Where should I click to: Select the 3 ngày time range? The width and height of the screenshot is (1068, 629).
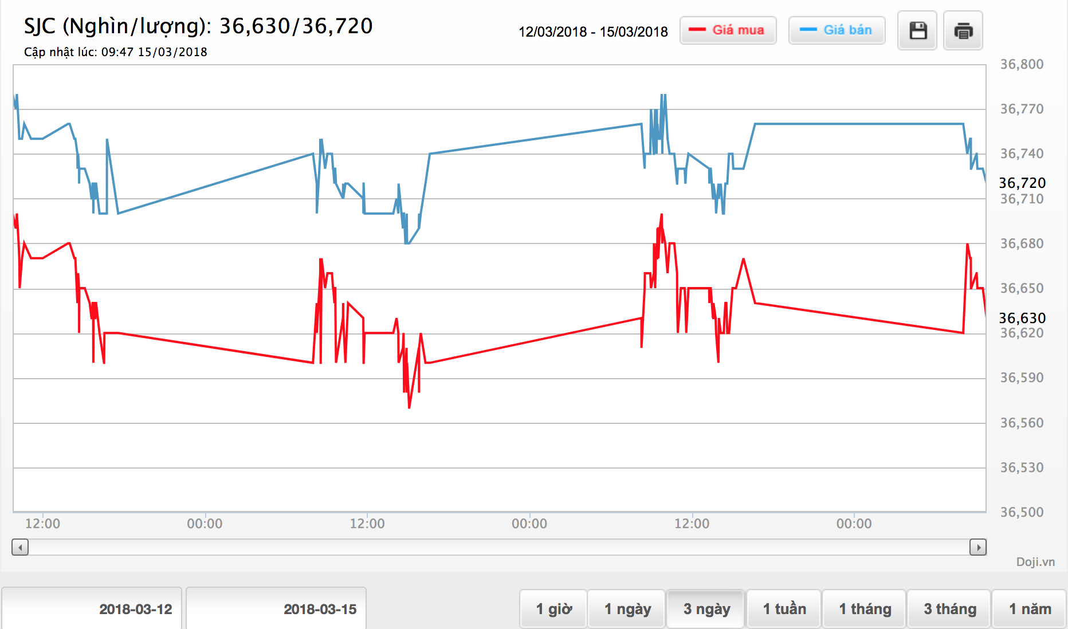(x=706, y=609)
